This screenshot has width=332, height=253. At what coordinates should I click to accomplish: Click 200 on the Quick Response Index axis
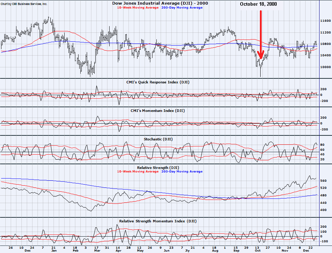click(x=324, y=89)
